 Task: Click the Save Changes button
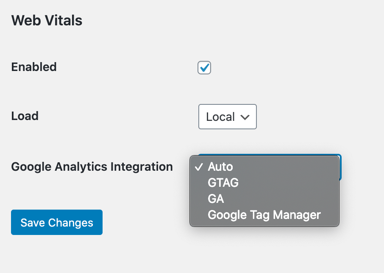point(57,222)
